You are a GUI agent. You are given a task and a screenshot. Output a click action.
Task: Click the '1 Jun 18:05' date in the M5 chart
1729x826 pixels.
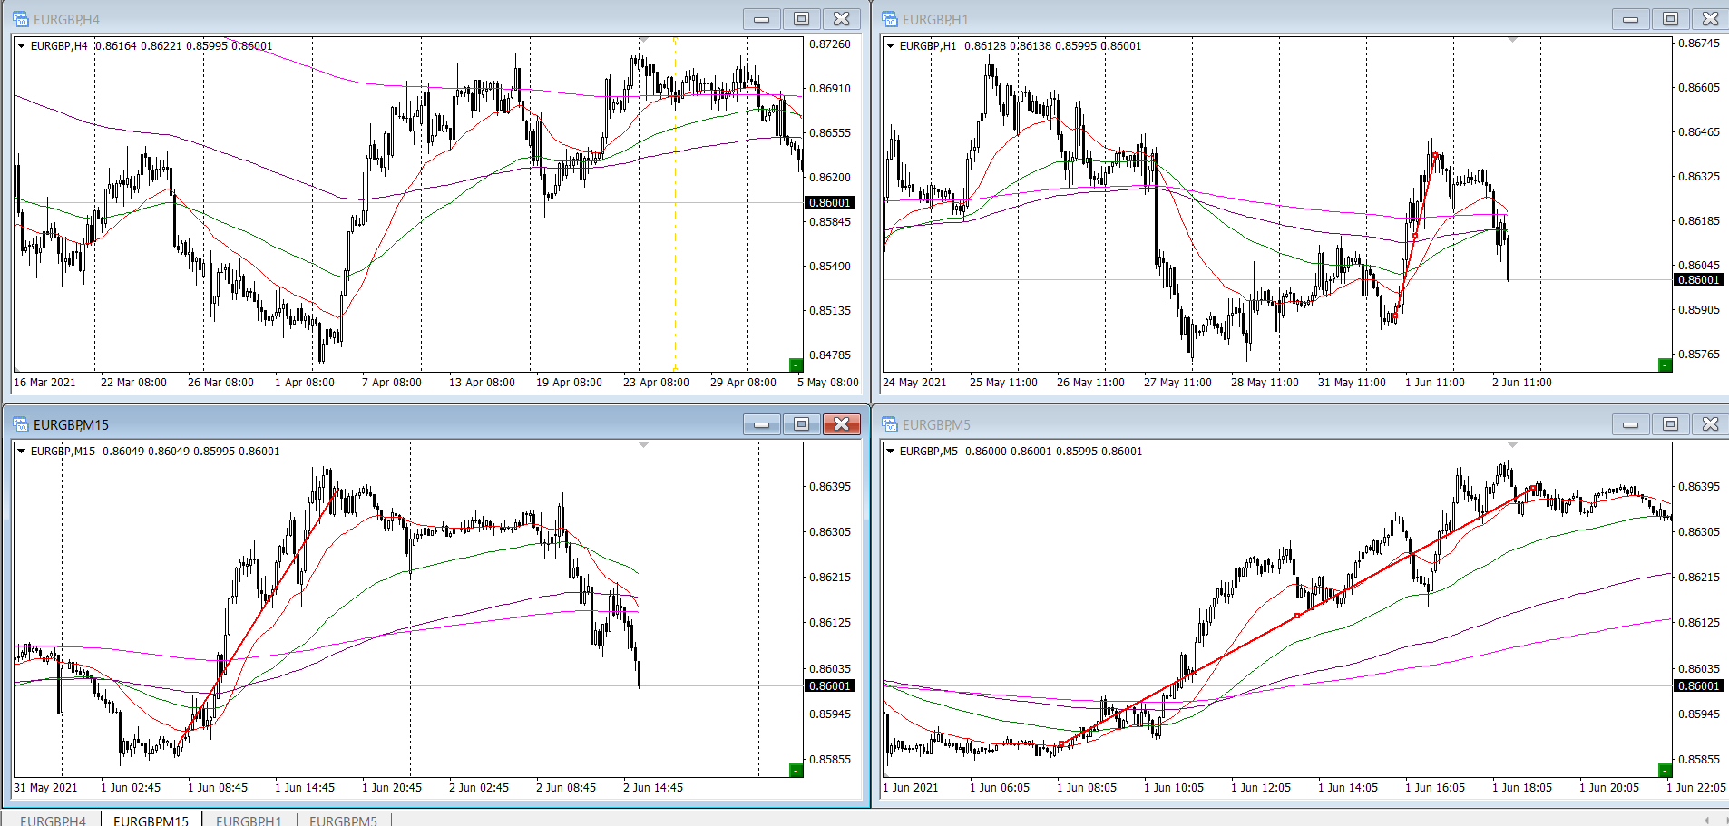click(1522, 787)
